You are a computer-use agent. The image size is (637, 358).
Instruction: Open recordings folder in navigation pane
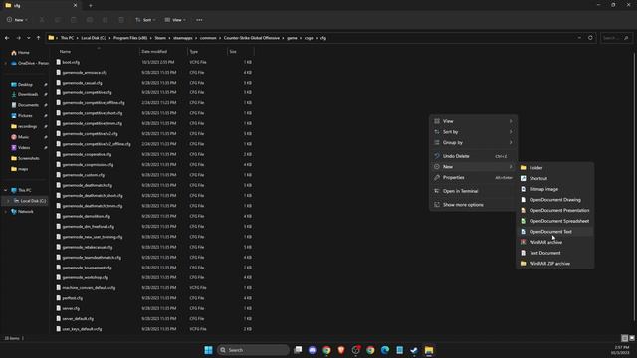27,126
